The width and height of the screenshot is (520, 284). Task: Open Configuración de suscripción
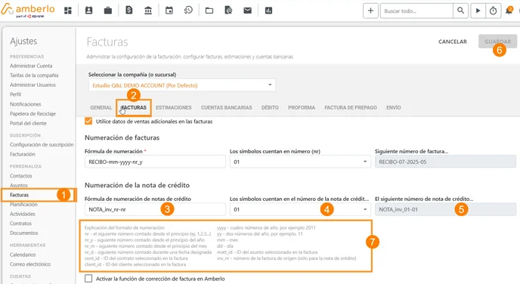coord(42,144)
